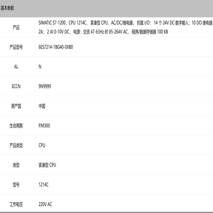Click the AL value N
This screenshot has height=213, width=213.
[x=40, y=67]
